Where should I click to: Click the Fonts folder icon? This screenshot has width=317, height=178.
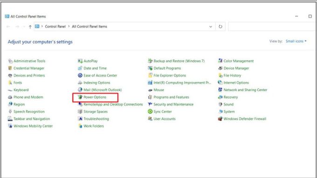point(10,82)
